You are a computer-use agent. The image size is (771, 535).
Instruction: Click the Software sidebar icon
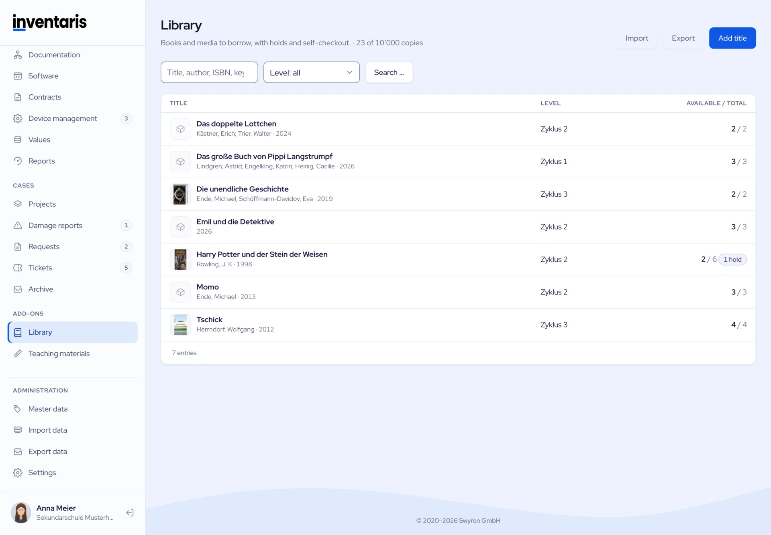(x=18, y=76)
